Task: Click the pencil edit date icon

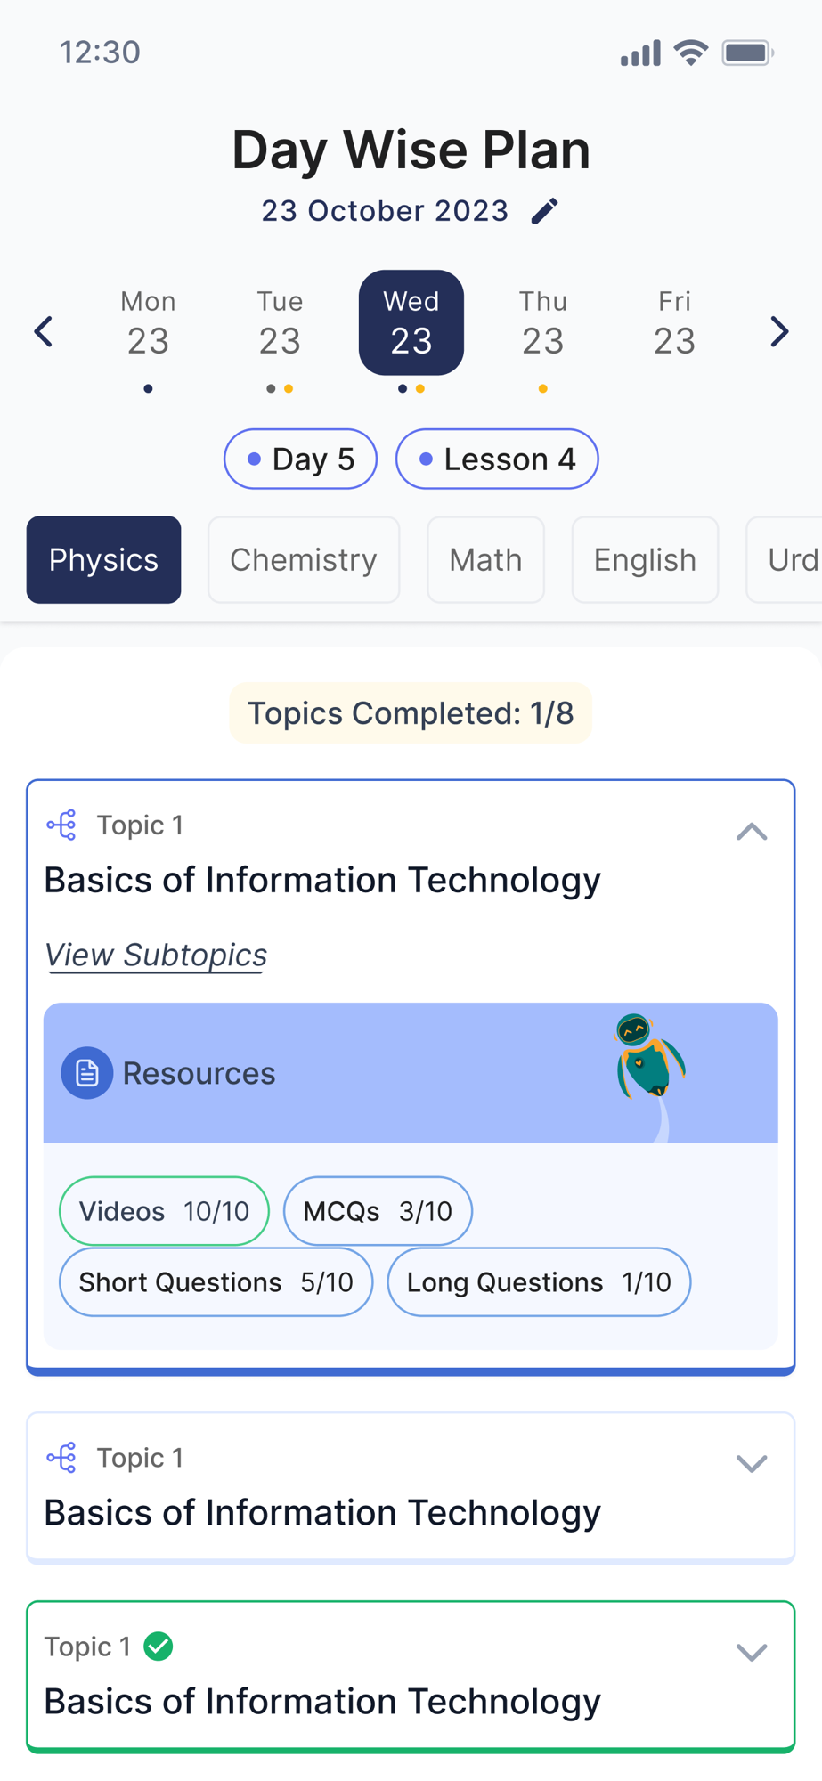Action: tap(545, 211)
